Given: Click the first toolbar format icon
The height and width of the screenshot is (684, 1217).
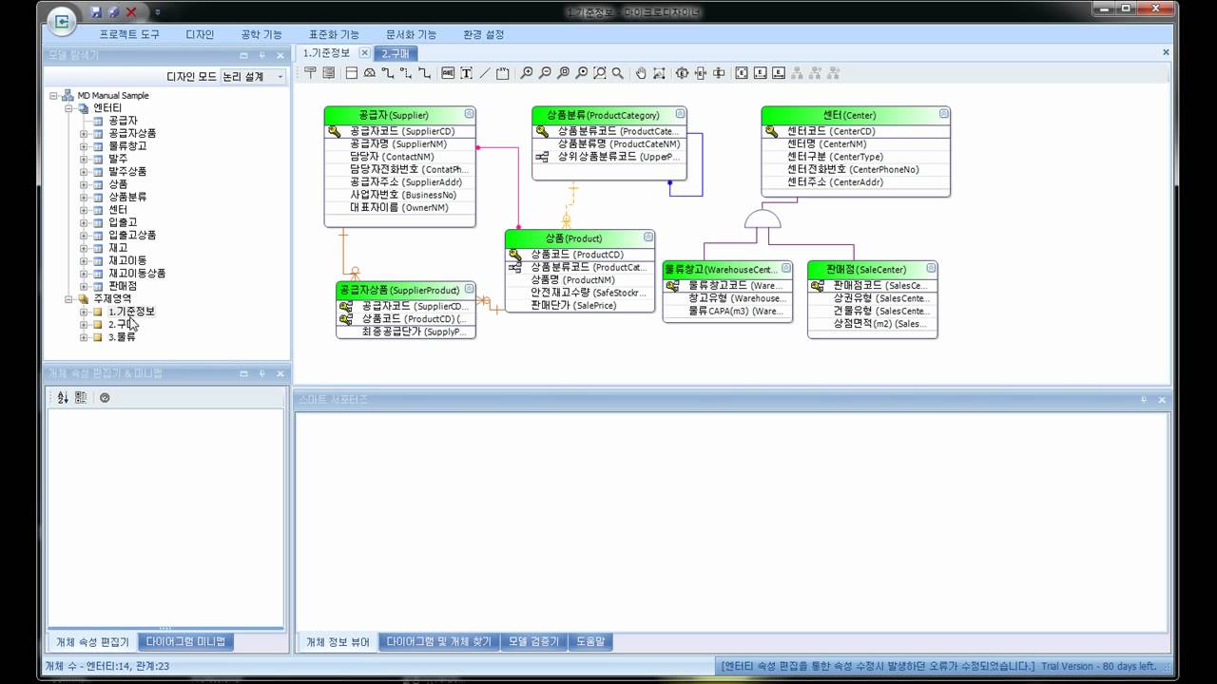Looking at the screenshot, I should coord(310,73).
